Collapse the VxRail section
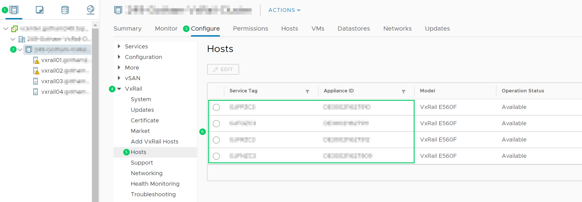 coord(119,89)
